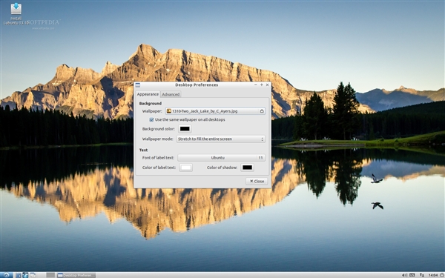Pick a new Background color swatch

pyautogui.click(x=185, y=129)
